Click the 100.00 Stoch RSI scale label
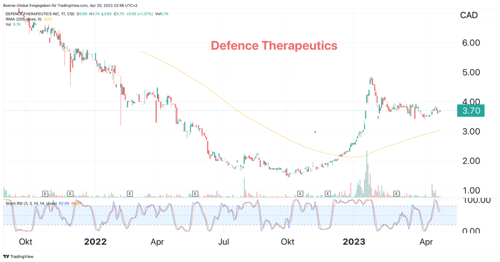This screenshot has width=500, height=262. coord(477,200)
